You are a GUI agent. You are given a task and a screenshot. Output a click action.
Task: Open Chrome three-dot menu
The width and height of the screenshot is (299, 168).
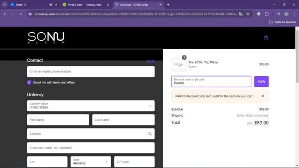coord(294,14)
